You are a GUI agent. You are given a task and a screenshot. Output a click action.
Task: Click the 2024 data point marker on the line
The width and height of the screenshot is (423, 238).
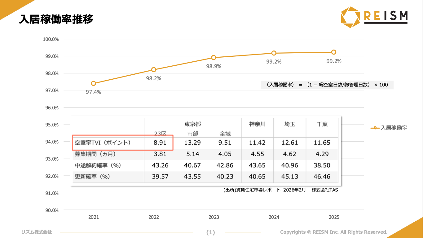274,53
